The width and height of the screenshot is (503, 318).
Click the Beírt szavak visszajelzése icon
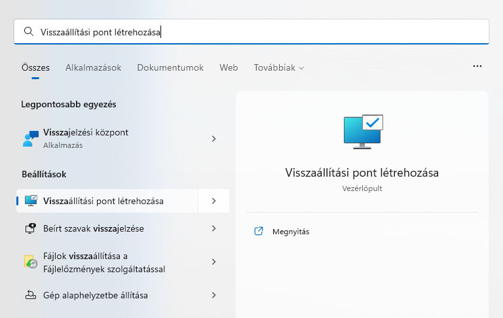pyautogui.click(x=31, y=228)
